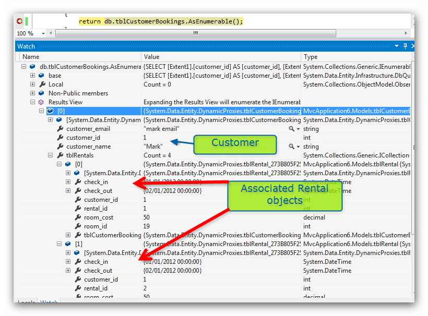Click the cube icon of the root watch expression
Image resolution: width=428 pixels, height=316 pixels.
pos(32,67)
